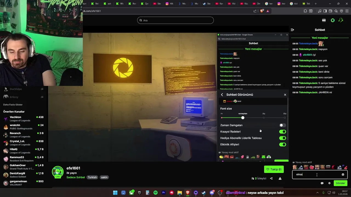351x197 pixels.
Task: Open the browser new tab plus button
Action: [x=316, y=4]
